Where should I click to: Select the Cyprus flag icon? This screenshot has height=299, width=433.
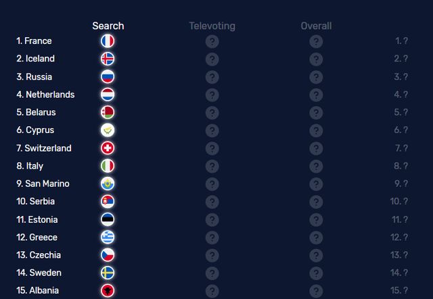(x=108, y=130)
